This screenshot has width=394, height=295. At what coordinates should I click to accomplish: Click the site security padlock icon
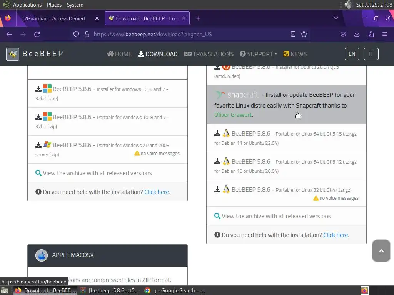[87, 34]
